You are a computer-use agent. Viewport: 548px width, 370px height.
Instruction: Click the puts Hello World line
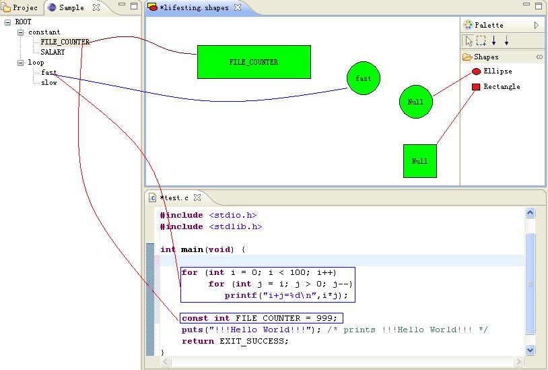(x=335, y=330)
